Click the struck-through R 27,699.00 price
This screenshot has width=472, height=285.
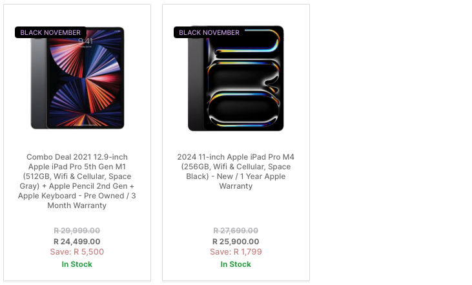(x=236, y=231)
